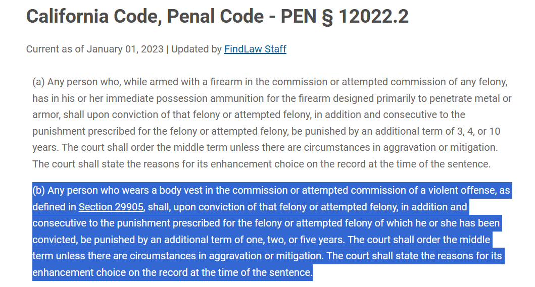Click the highlighted '(b)' subsection marker
The image size is (535, 287).
coord(39,190)
